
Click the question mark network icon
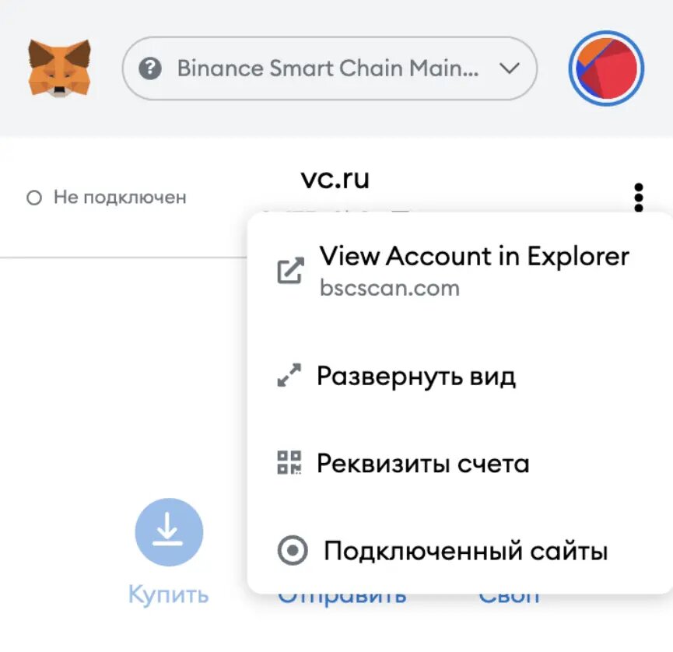pos(150,68)
